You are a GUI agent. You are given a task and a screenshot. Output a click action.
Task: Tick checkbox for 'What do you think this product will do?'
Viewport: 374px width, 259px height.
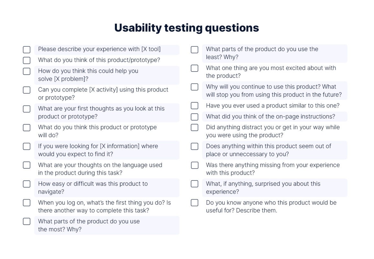pos(27,128)
